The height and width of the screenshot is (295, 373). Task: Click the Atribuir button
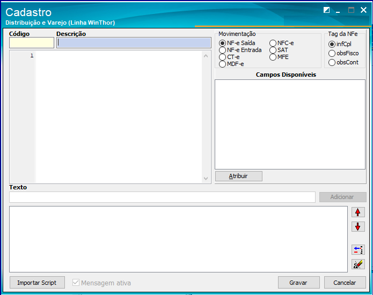(x=239, y=176)
